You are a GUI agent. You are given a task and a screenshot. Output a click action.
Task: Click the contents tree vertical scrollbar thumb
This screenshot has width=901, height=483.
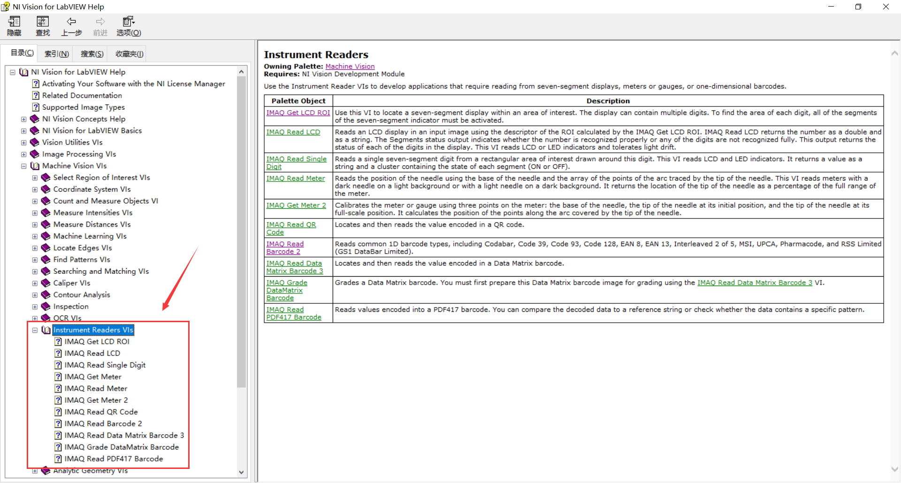tap(241, 232)
